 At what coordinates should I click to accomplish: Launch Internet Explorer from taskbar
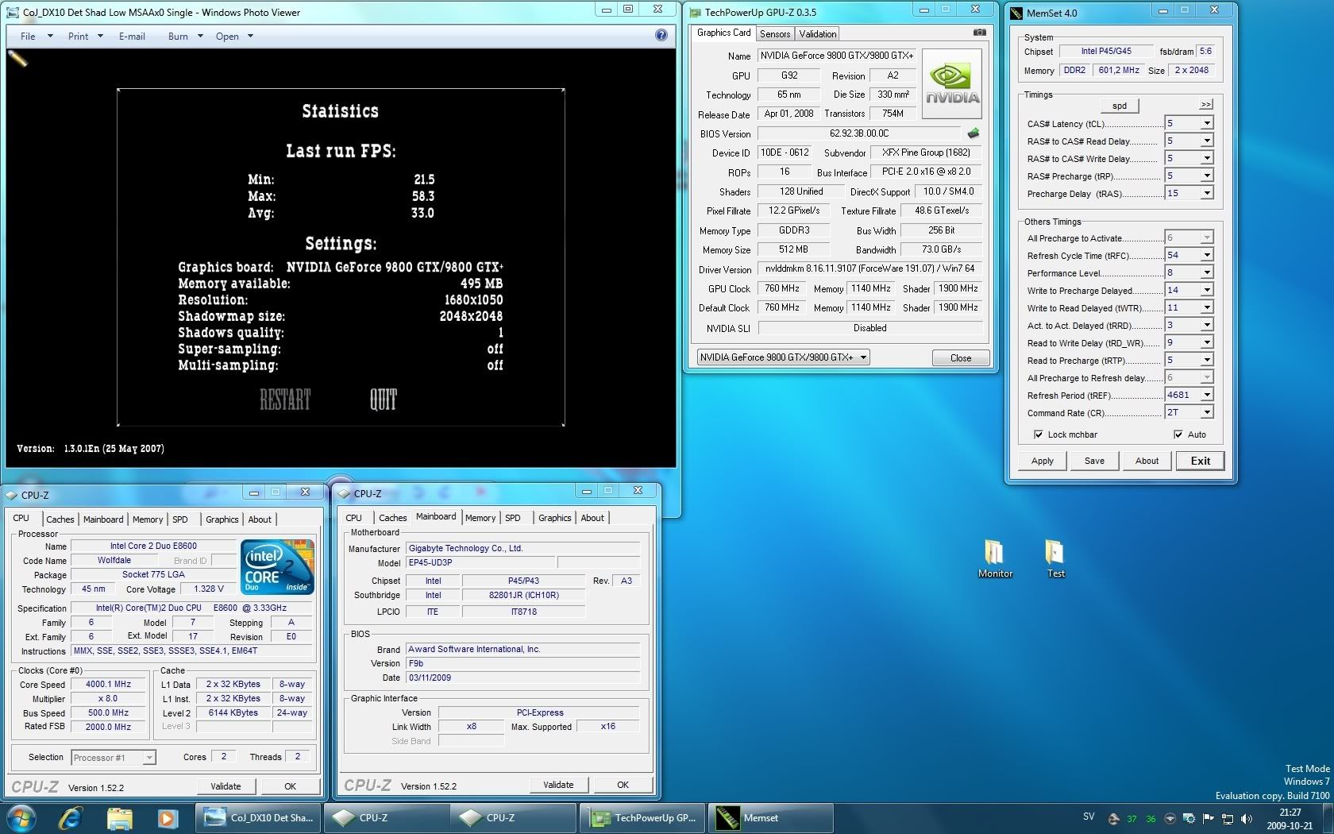[71, 817]
